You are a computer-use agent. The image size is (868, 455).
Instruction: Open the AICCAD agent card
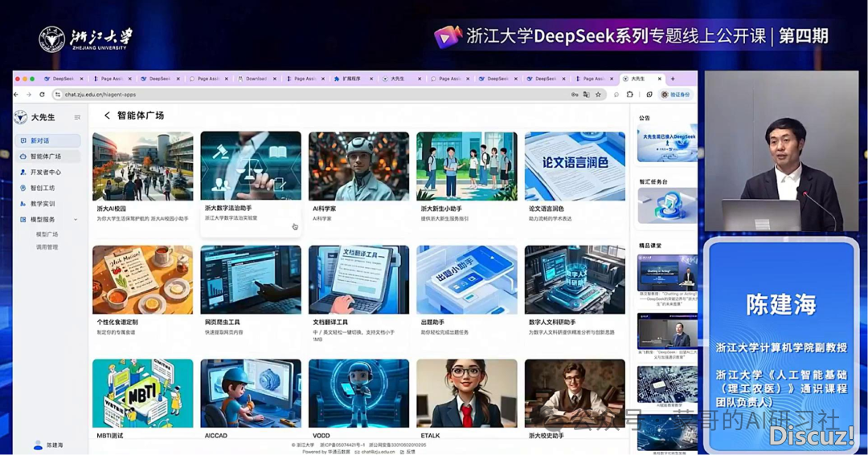(x=251, y=399)
